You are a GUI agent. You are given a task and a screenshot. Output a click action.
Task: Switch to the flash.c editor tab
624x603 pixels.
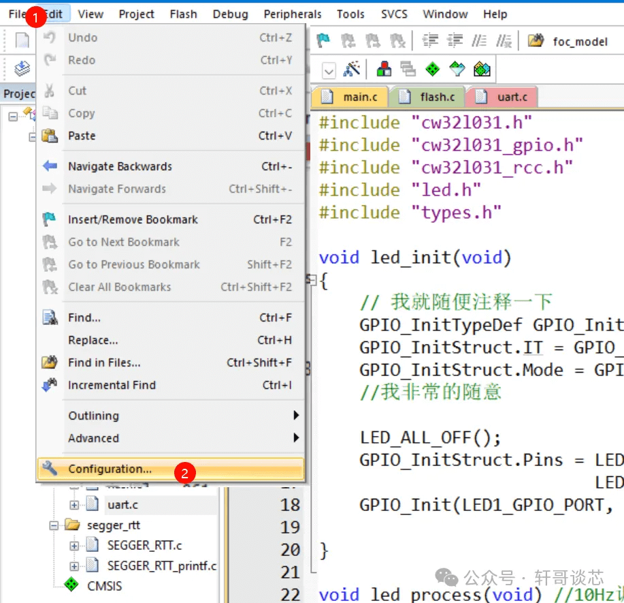tap(431, 97)
